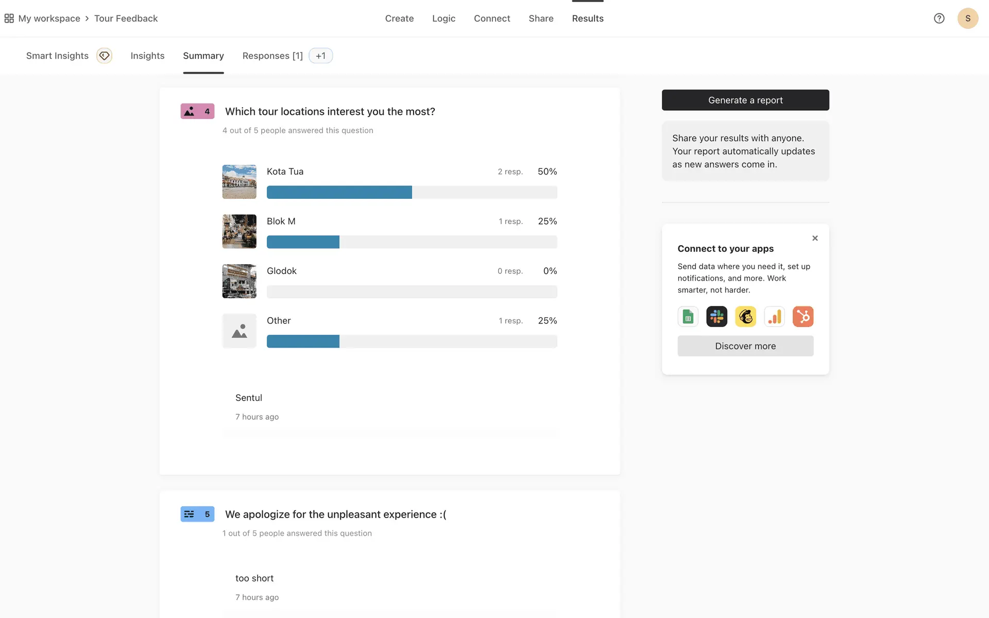
Task: Navigate to My workspace breadcrumb
Action: click(x=49, y=19)
